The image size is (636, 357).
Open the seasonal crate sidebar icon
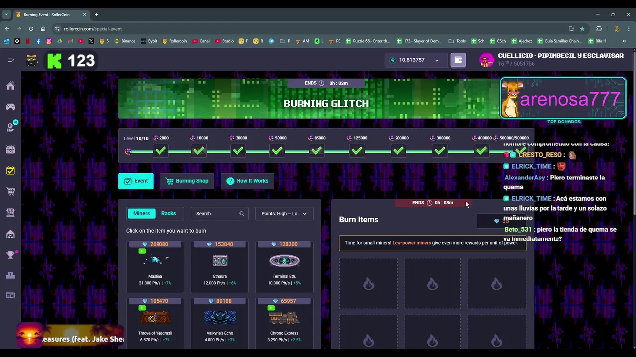(10, 149)
